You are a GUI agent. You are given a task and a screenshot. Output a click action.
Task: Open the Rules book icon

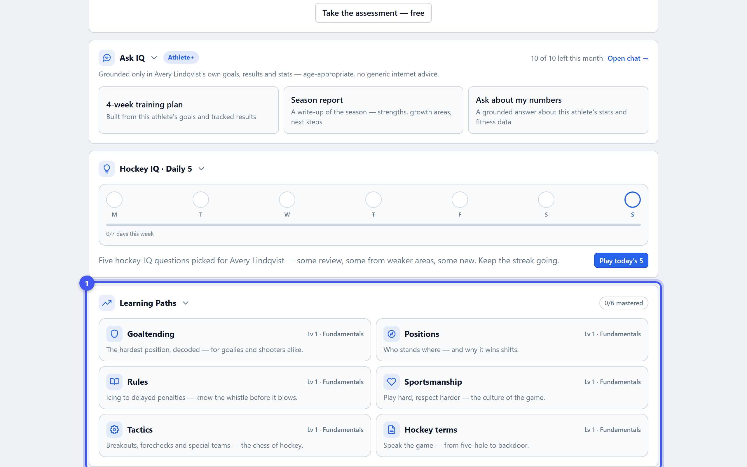click(x=114, y=382)
